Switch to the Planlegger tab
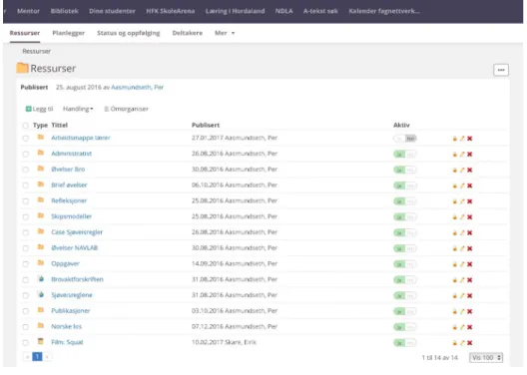This screenshot has height=375, width=527. 69,33
